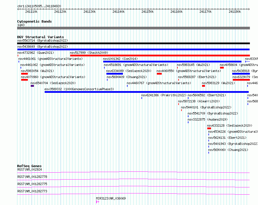Open the nsv1001342 (Coe2014) label

pos(120,59)
